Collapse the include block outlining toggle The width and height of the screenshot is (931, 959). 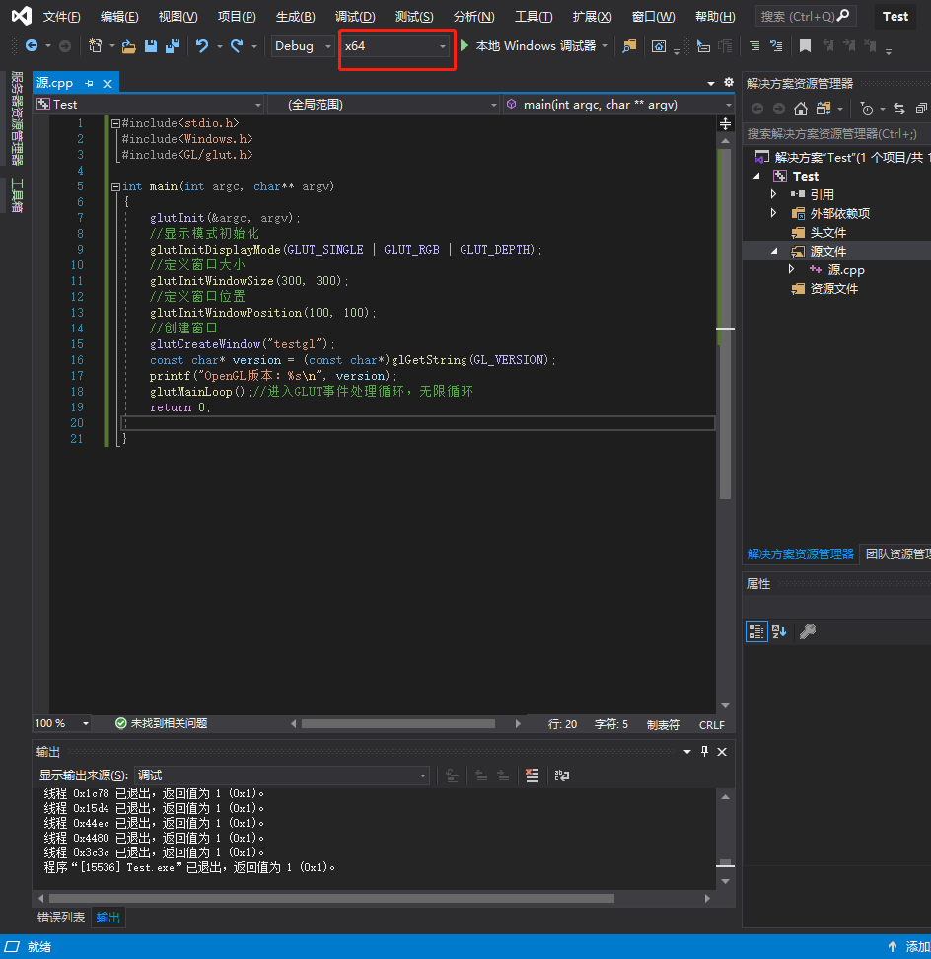pyautogui.click(x=115, y=123)
